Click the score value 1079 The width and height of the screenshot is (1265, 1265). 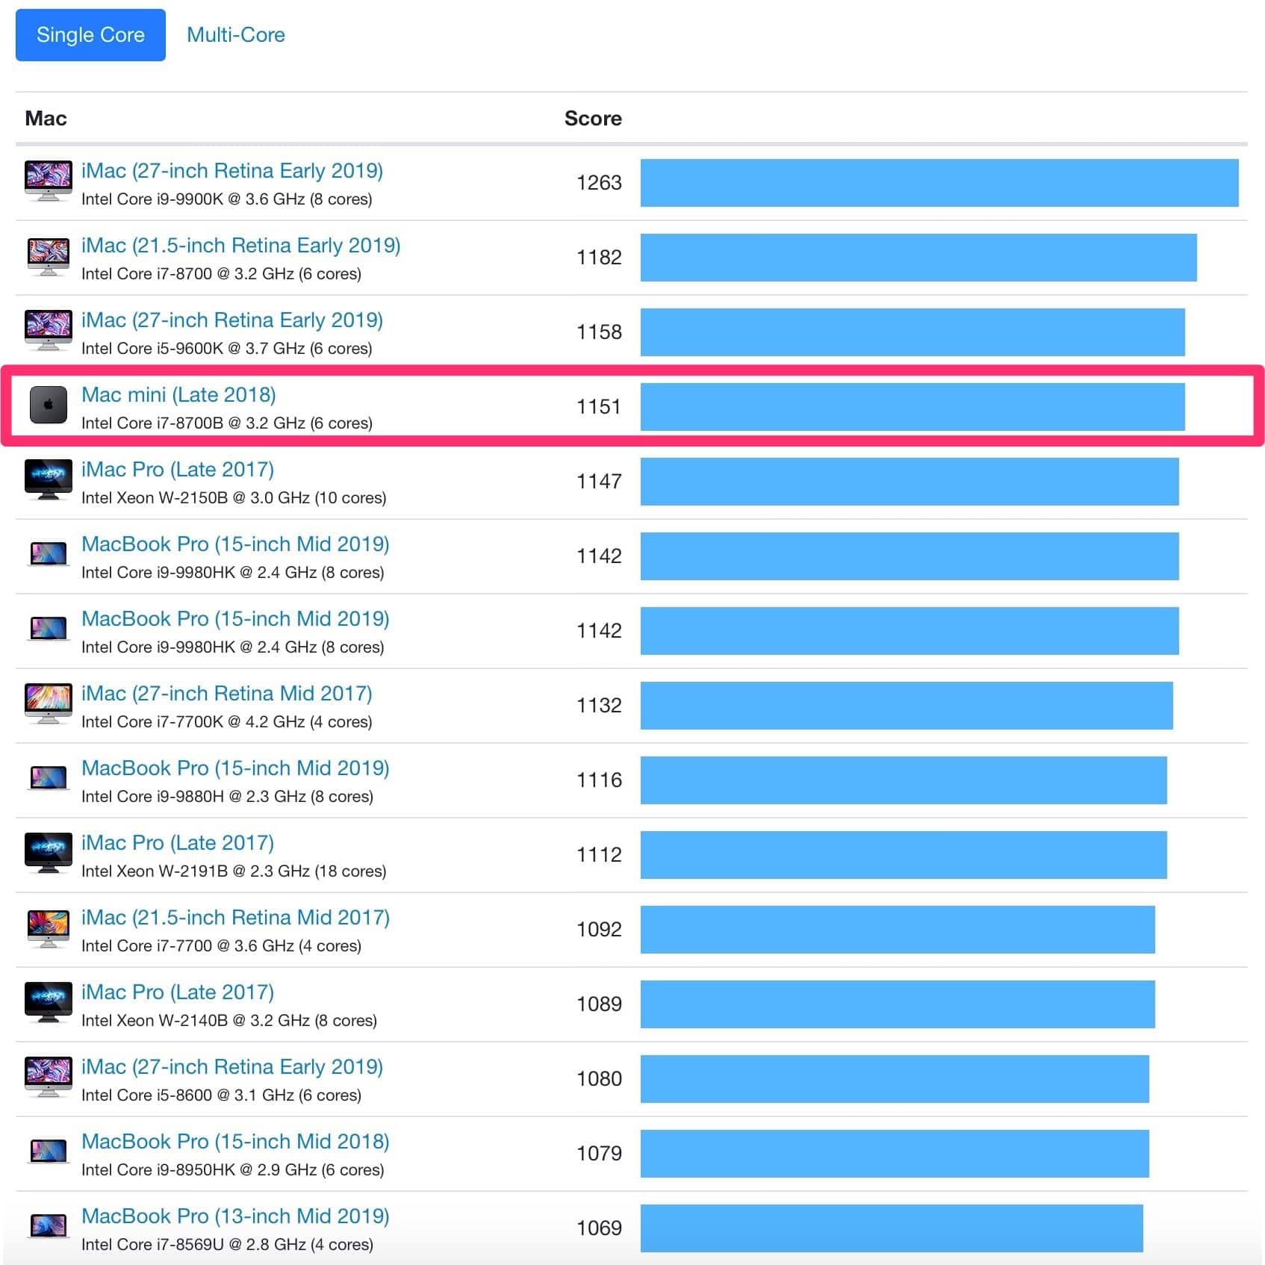click(599, 1154)
